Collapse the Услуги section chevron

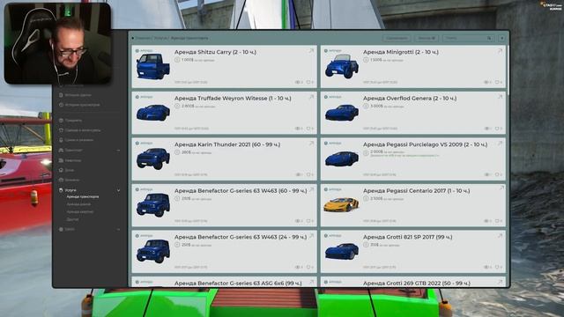point(118,190)
